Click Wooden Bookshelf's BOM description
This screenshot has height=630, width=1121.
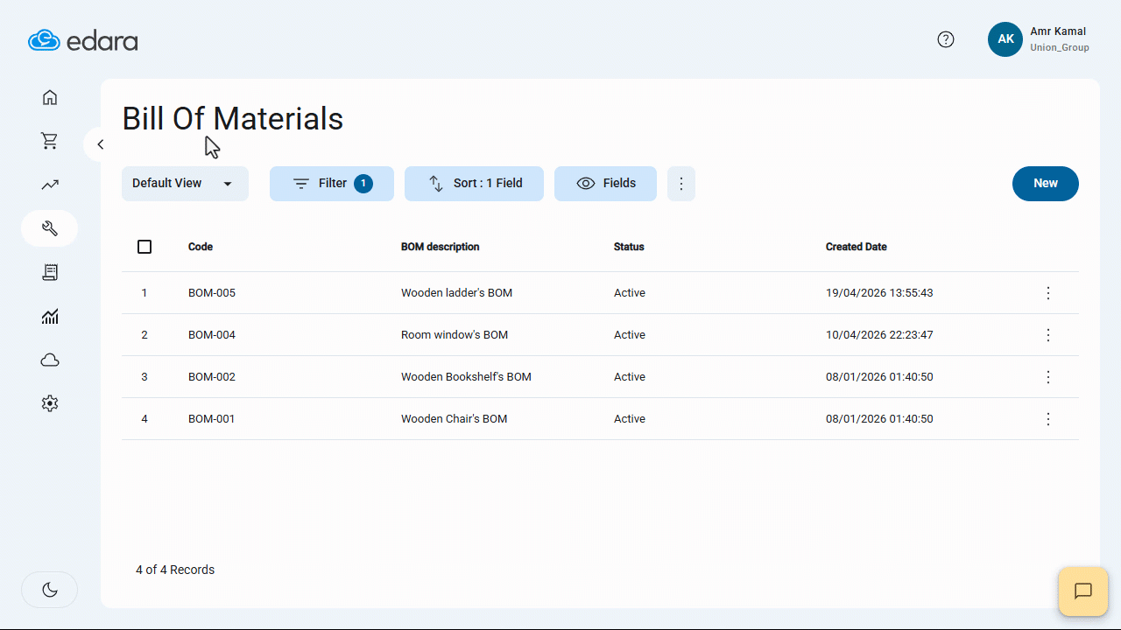(466, 377)
